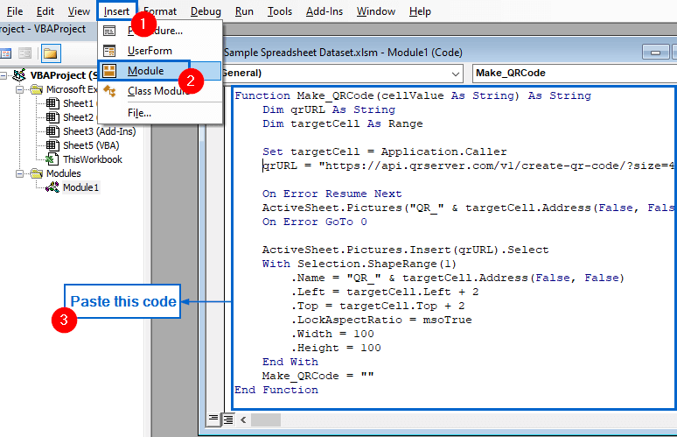Click the VBAProject root icon
Viewport: 677px width, 437px height.
[19, 74]
